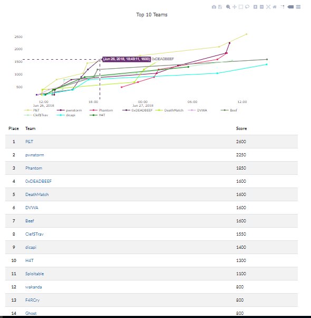
Task: Select the Lasso Select tool
Action: [x=247, y=7]
